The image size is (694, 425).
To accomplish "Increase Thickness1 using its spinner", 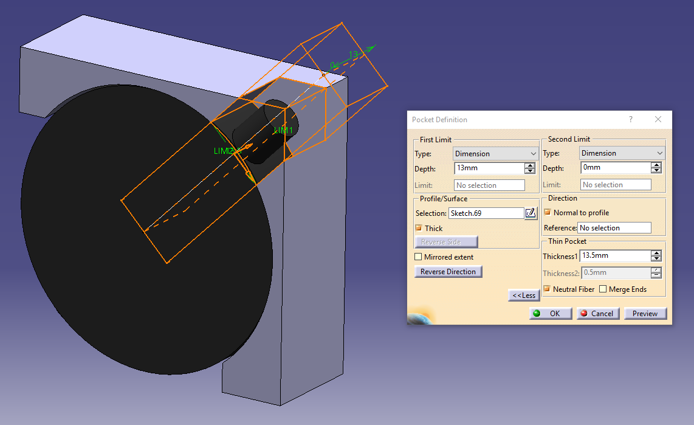I will click(656, 253).
